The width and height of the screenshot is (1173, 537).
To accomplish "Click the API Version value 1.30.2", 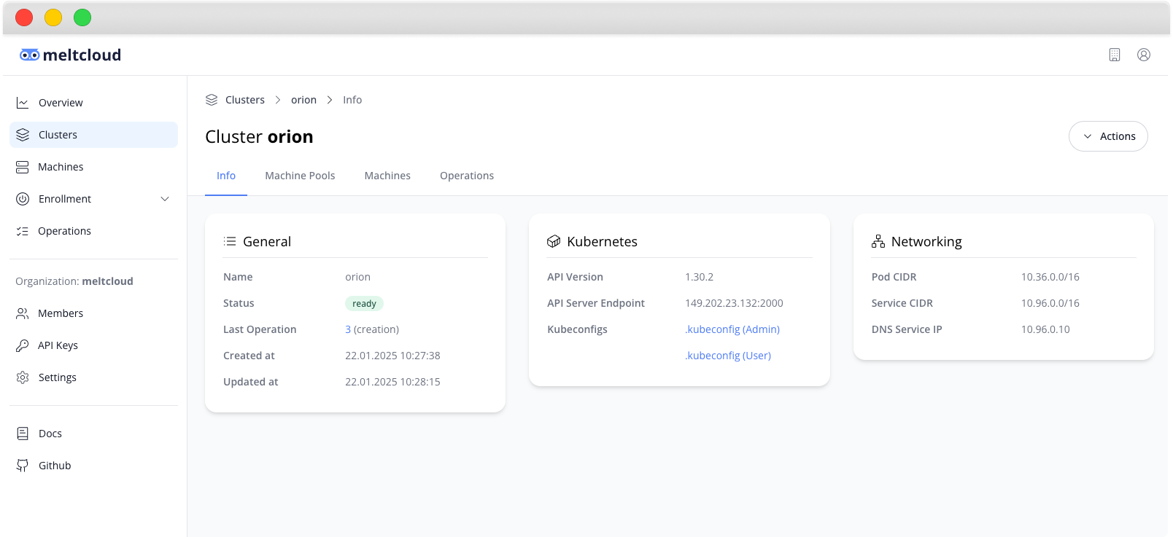I will coord(699,277).
